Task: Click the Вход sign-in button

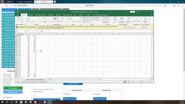Action: pyautogui.click(x=132, y=12)
